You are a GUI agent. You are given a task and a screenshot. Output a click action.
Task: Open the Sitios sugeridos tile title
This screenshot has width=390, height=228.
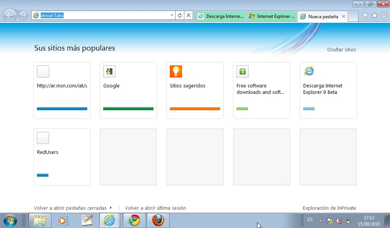tap(187, 86)
